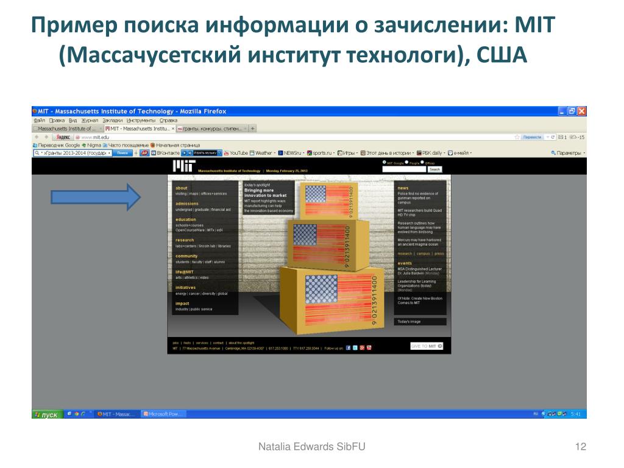Open the Справка menu
The width and height of the screenshot is (624, 468).
tap(168, 120)
